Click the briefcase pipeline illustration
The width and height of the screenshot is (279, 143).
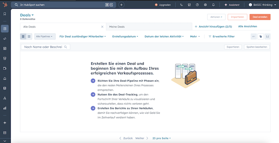tap(186, 76)
